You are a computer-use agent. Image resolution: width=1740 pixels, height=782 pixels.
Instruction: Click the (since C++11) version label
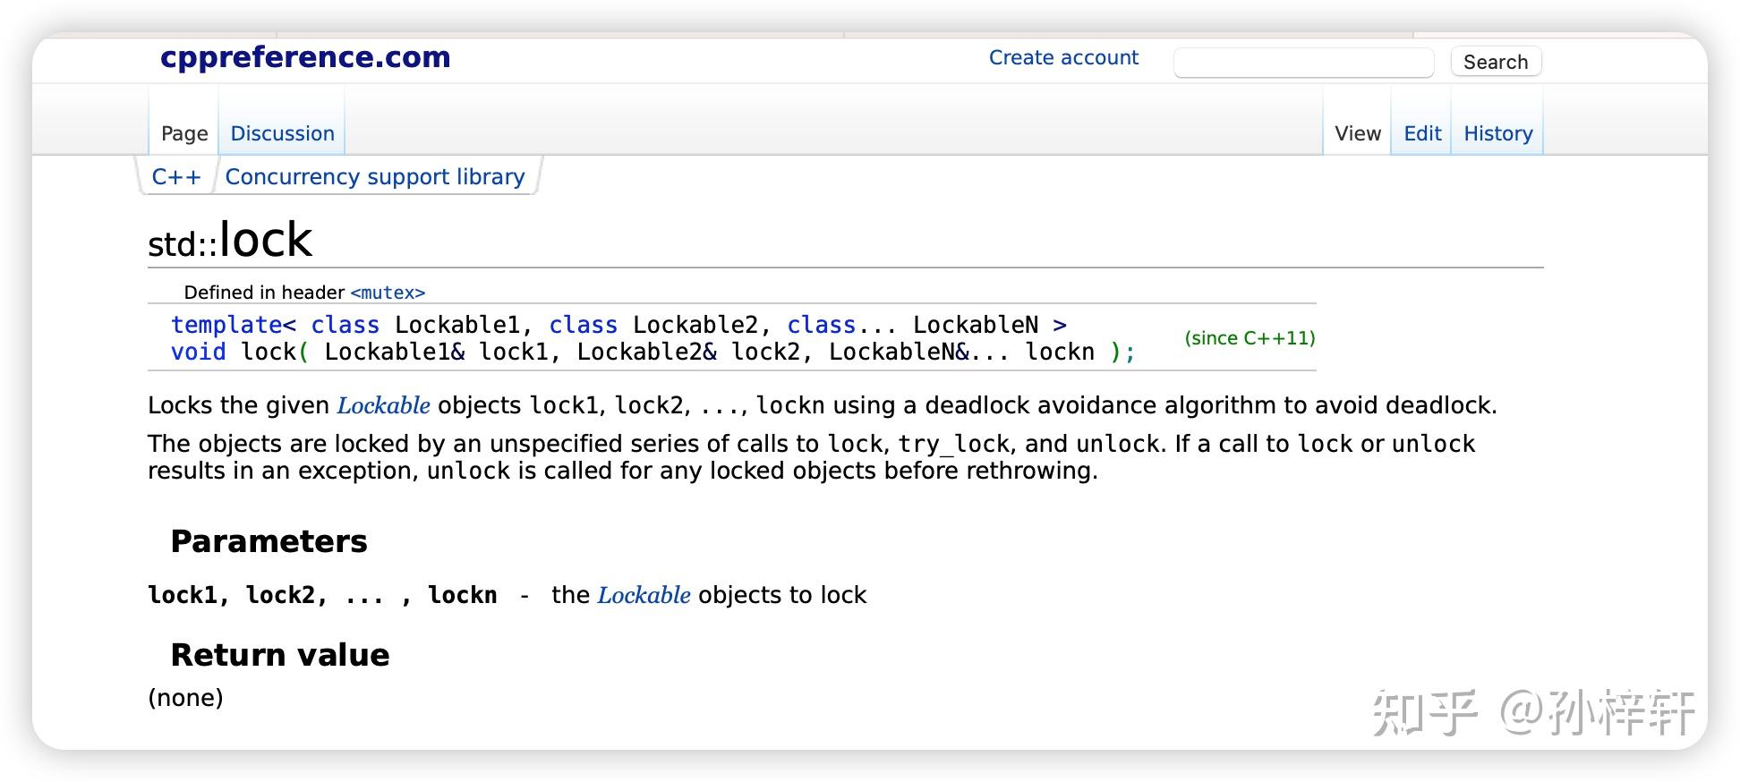point(1250,338)
